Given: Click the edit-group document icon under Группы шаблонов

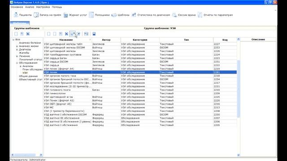Looking at the screenshot, I should (x=22, y=34).
